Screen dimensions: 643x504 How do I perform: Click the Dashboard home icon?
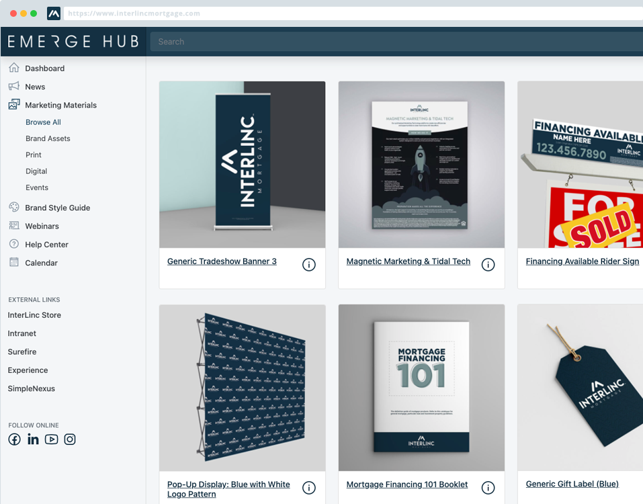pyautogui.click(x=14, y=67)
